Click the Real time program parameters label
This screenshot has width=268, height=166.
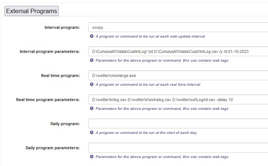48,100
